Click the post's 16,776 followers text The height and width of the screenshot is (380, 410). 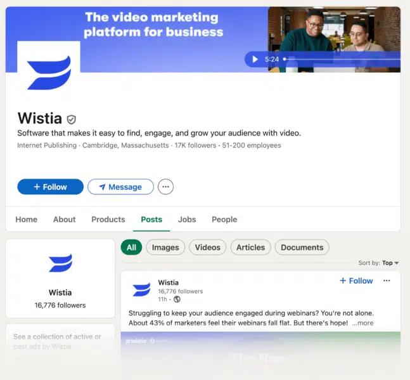pos(181,291)
